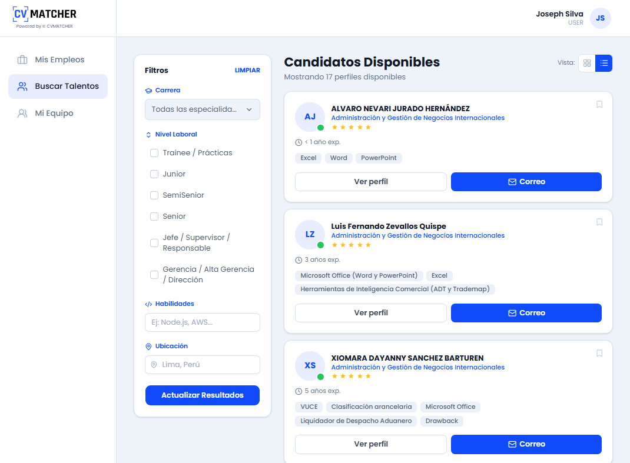Send Correo to Alvaro Nevari
Viewport: 630px width, 463px height.
(x=526, y=182)
